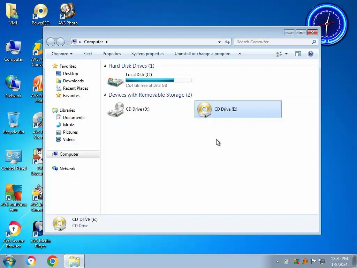Click Computer in the address breadcrumb

tap(93, 42)
